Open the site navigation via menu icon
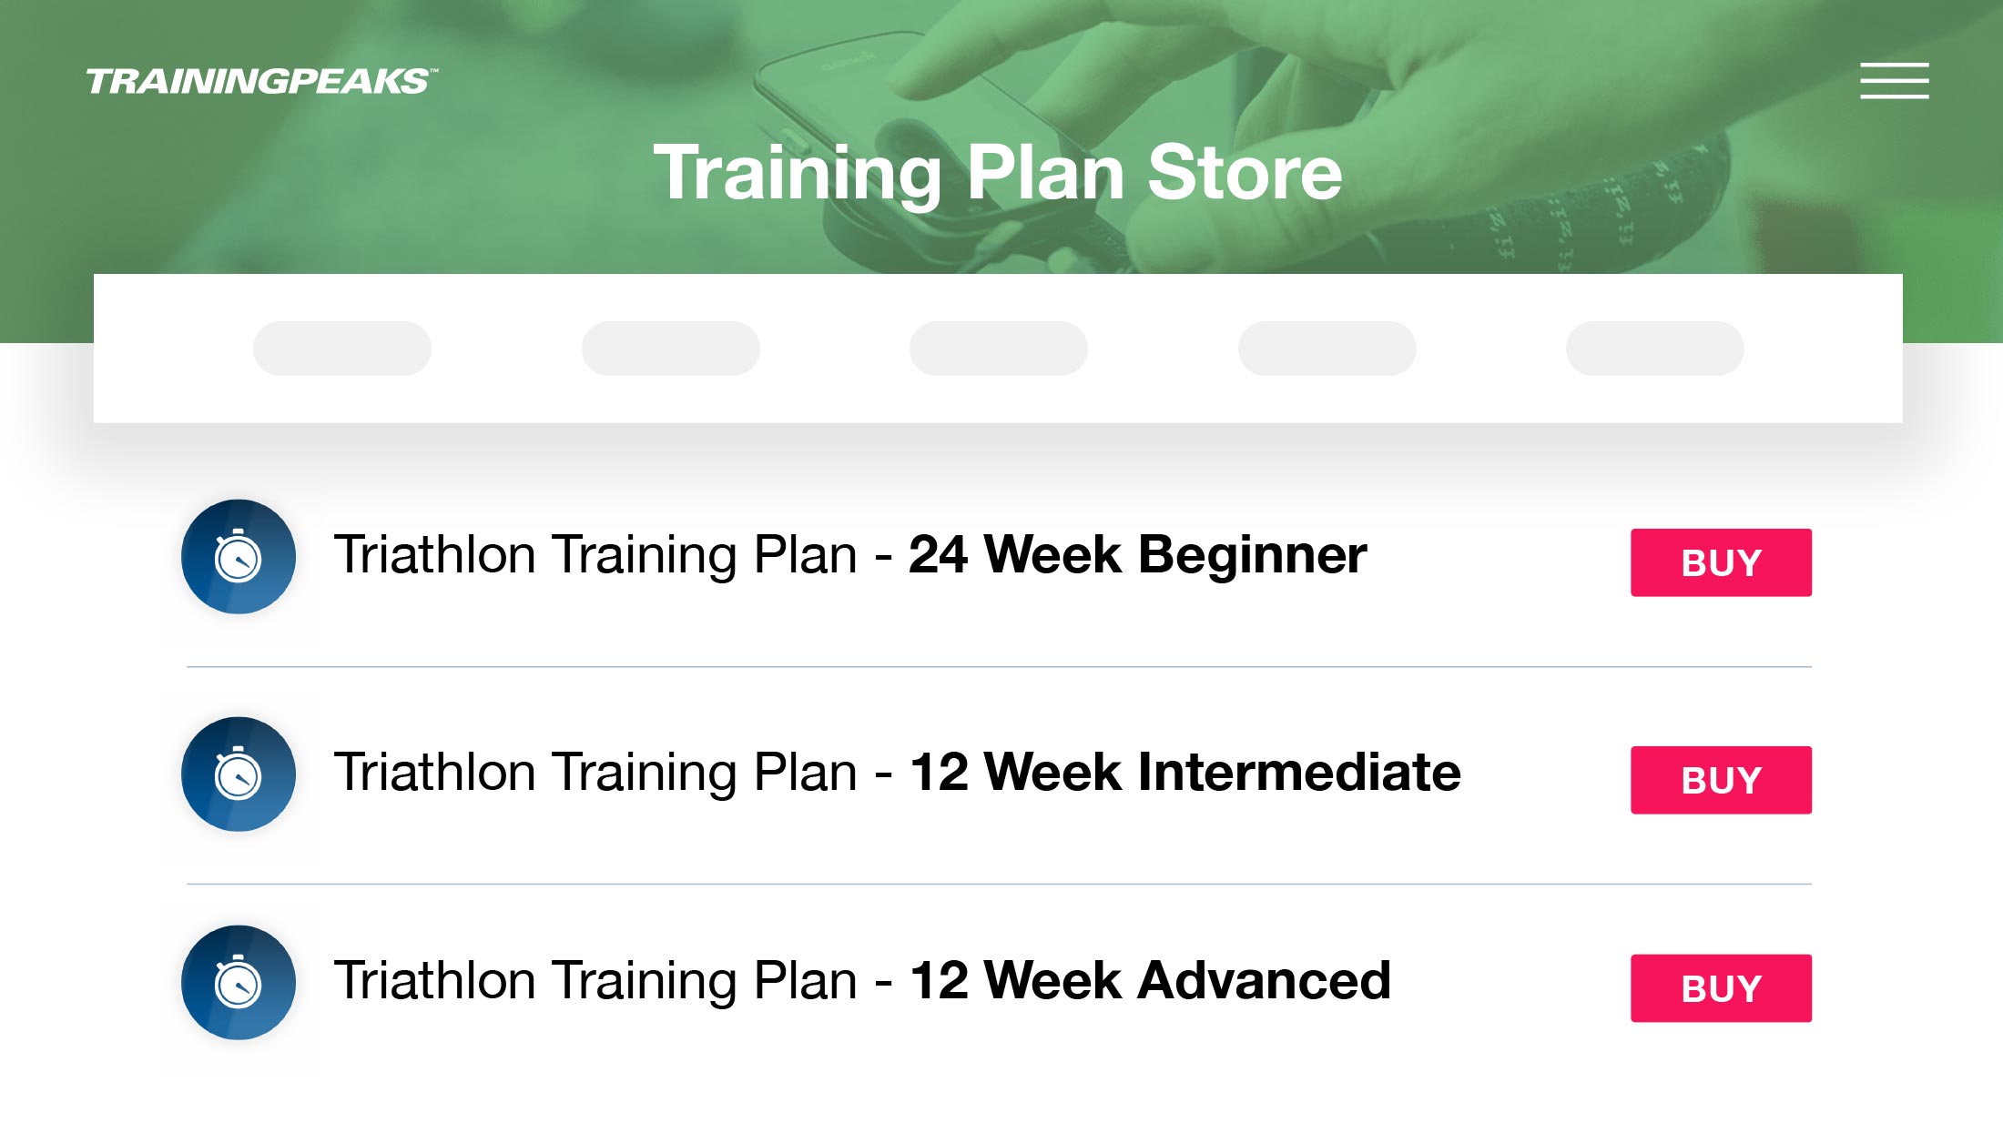The height and width of the screenshot is (1123, 2003). pos(1893,80)
